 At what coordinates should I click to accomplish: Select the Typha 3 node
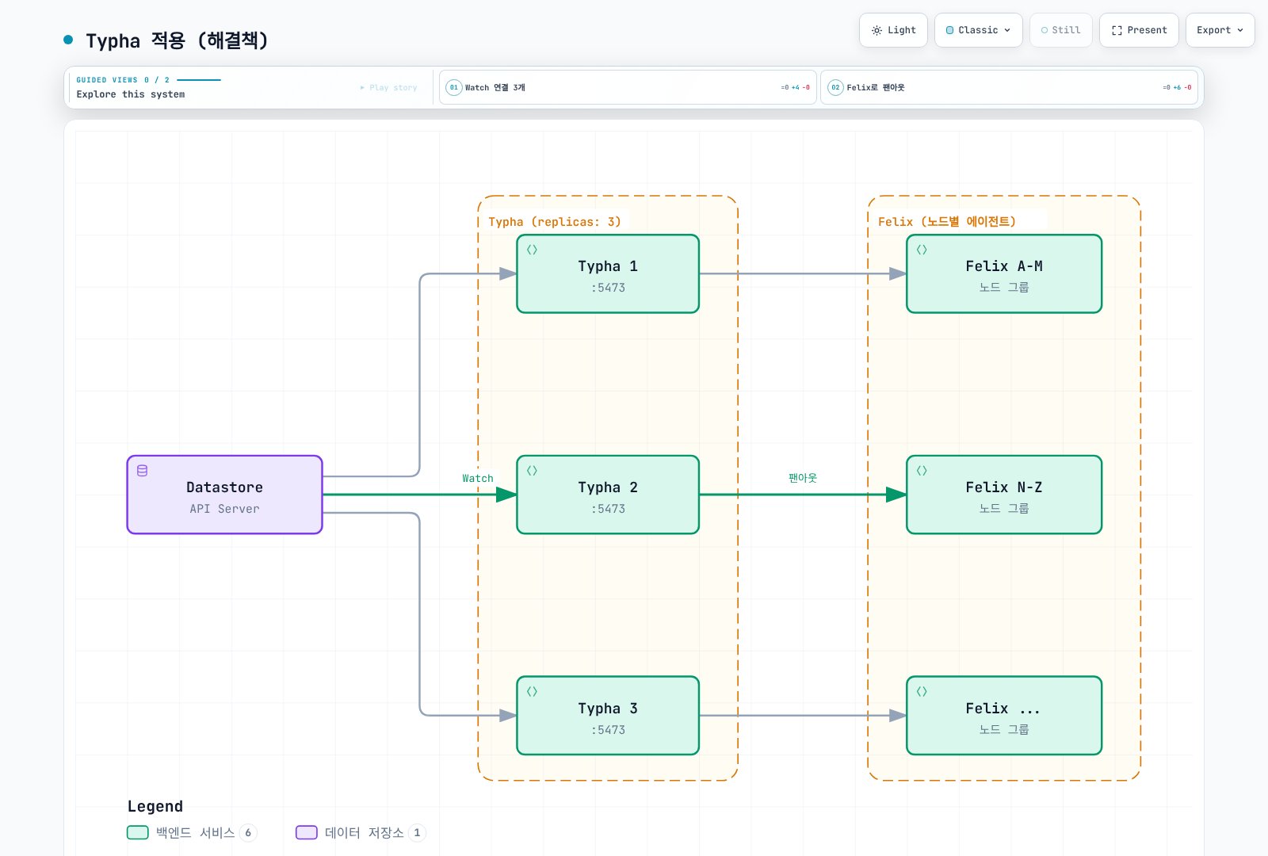click(x=608, y=716)
